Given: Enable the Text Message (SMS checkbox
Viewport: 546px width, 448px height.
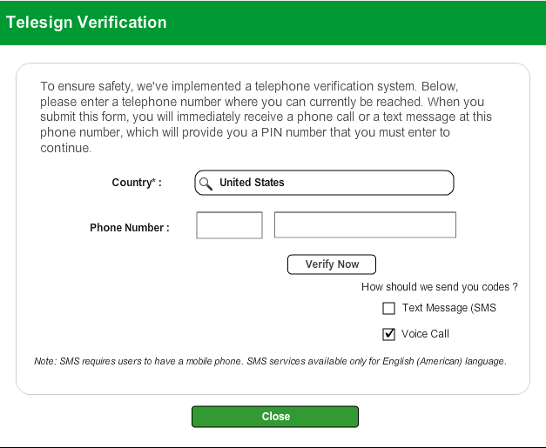Looking at the screenshot, I should [388, 308].
